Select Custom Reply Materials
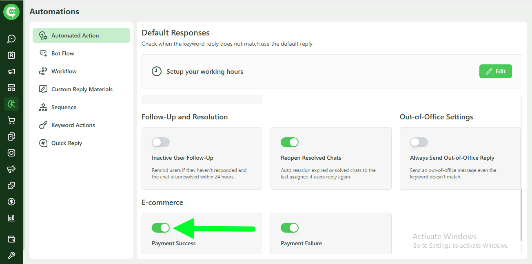Screen dimensions: 532x264 coord(82,89)
